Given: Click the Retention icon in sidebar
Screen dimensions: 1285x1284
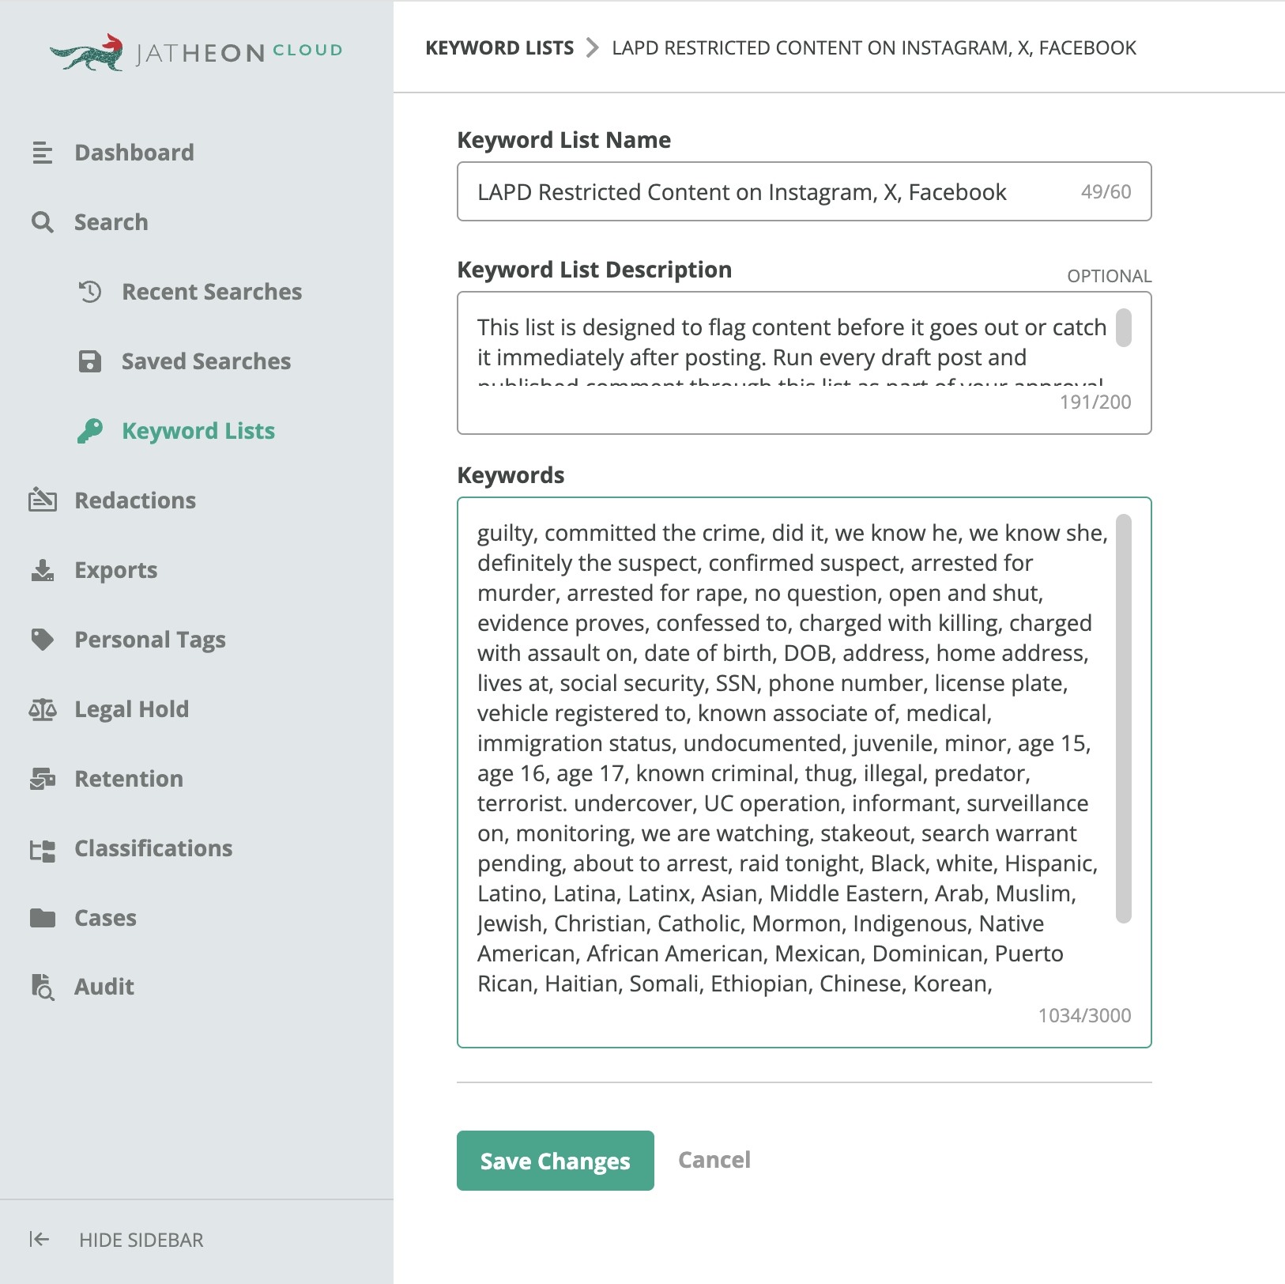Looking at the screenshot, I should (x=42, y=779).
